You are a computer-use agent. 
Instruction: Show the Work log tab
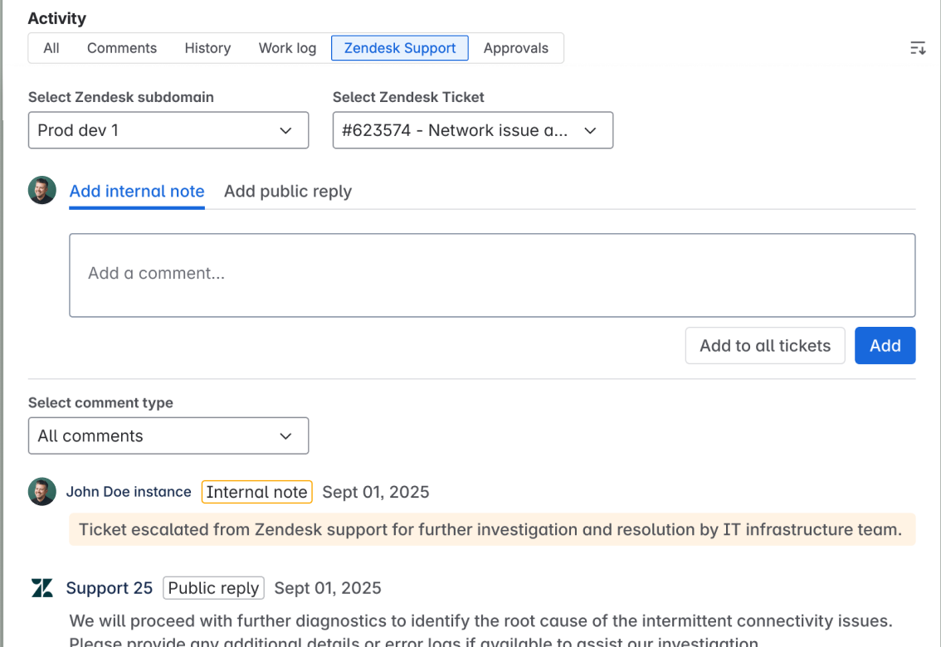pos(287,48)
